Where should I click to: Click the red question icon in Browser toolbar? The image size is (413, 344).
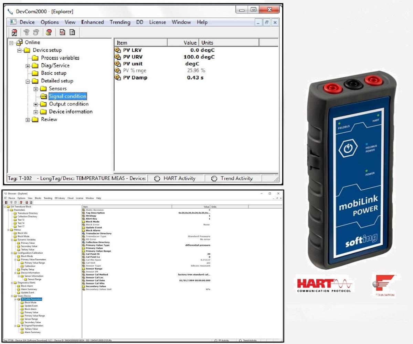[21, 202]
